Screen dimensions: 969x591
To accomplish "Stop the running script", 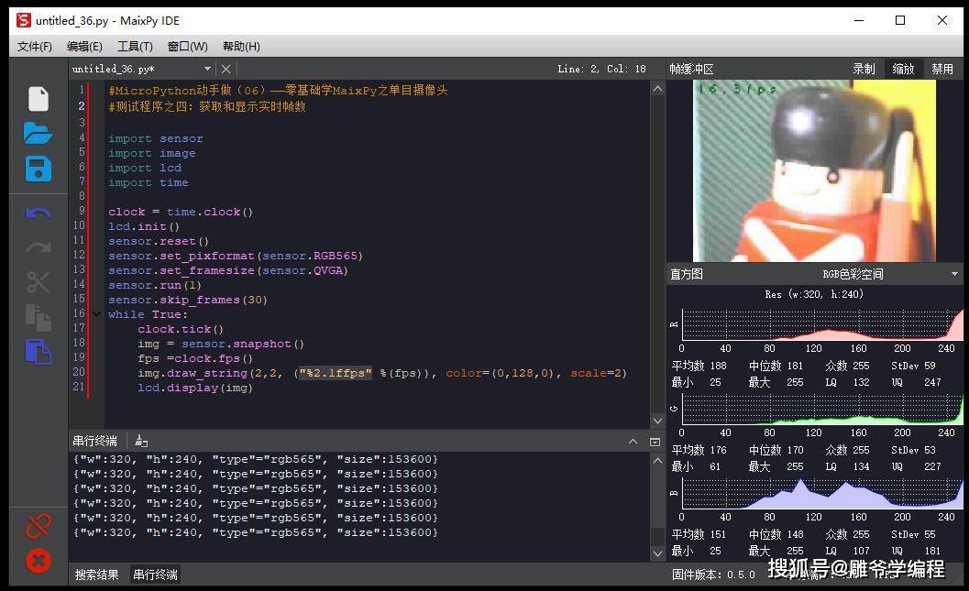I will point(38,561).
